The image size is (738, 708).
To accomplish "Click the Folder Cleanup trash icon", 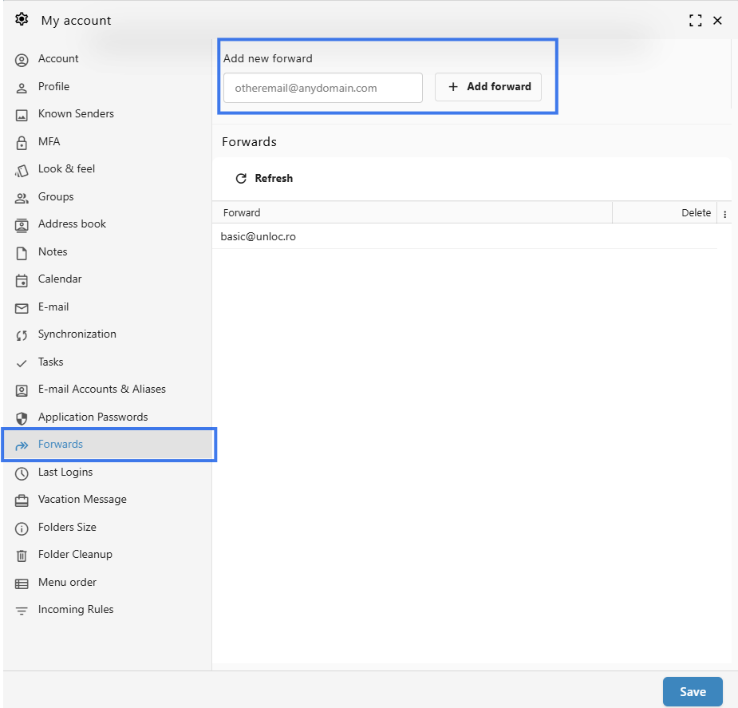I will pos(22,556).
